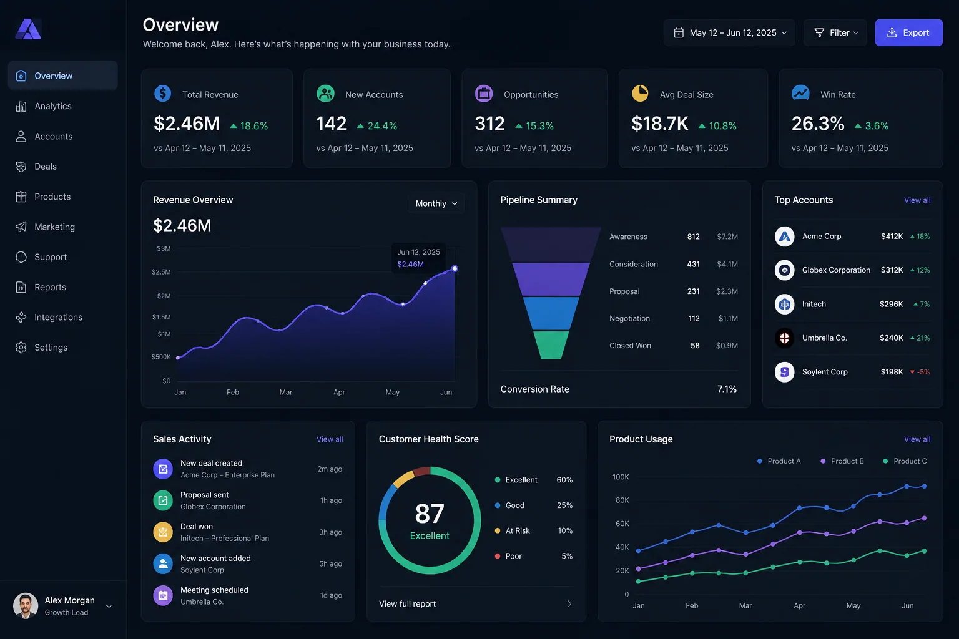Open the May 12 – Jun 12 date range picker
This screenshot has height=639, width=959.
[729, 32]
